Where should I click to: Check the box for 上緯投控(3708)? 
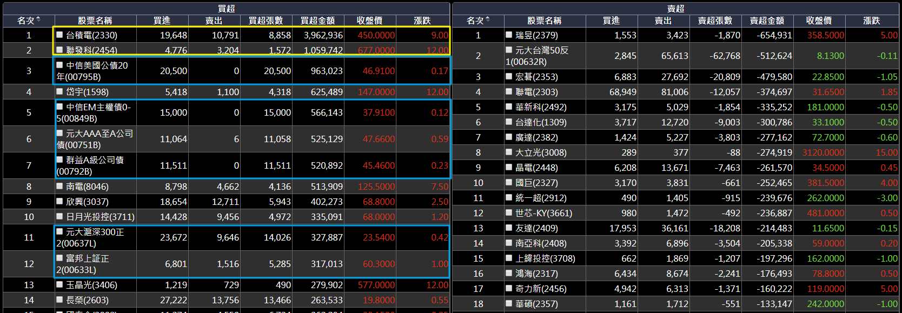point(509,258)
